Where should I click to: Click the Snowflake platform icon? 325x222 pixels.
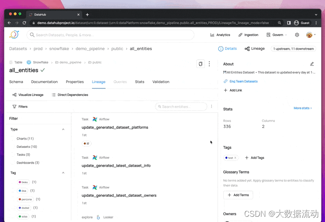[29, 62]
